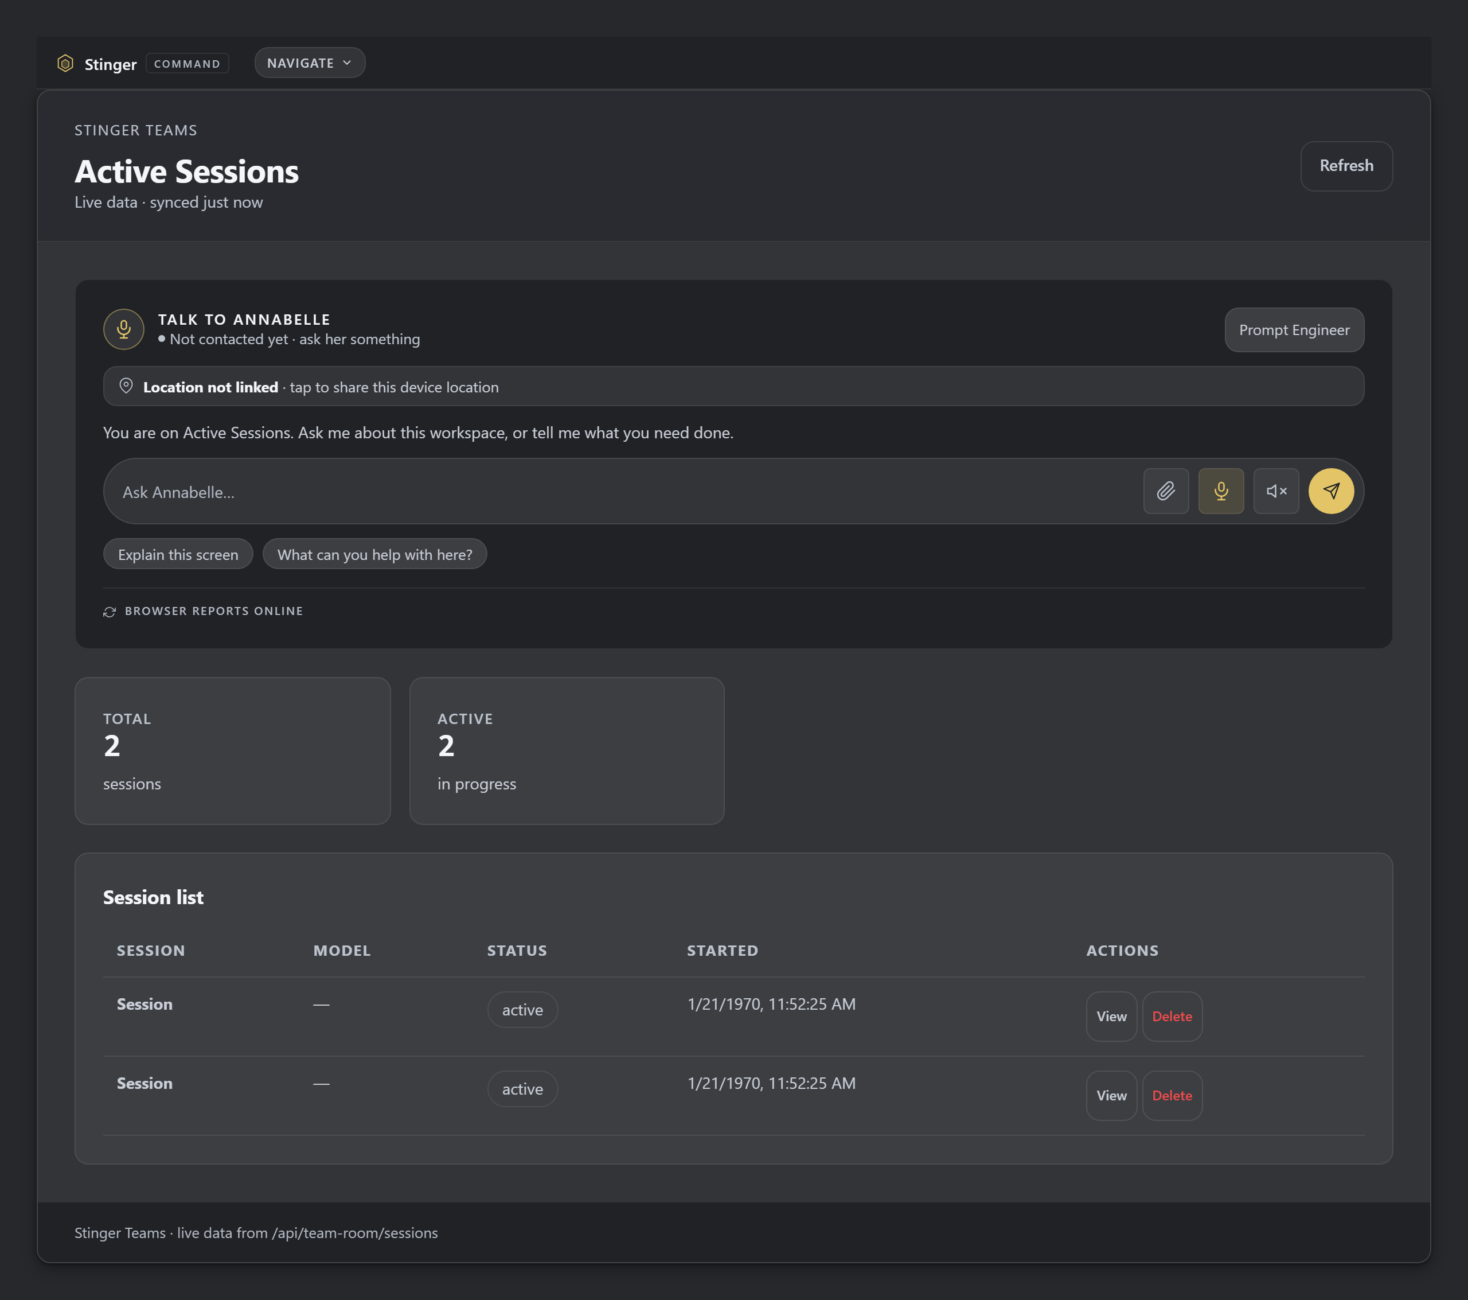Click the Actions column header

[1123, 951]
